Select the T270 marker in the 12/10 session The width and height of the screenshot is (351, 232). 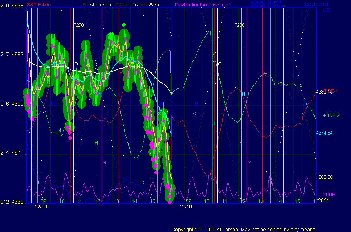[239, 25]
